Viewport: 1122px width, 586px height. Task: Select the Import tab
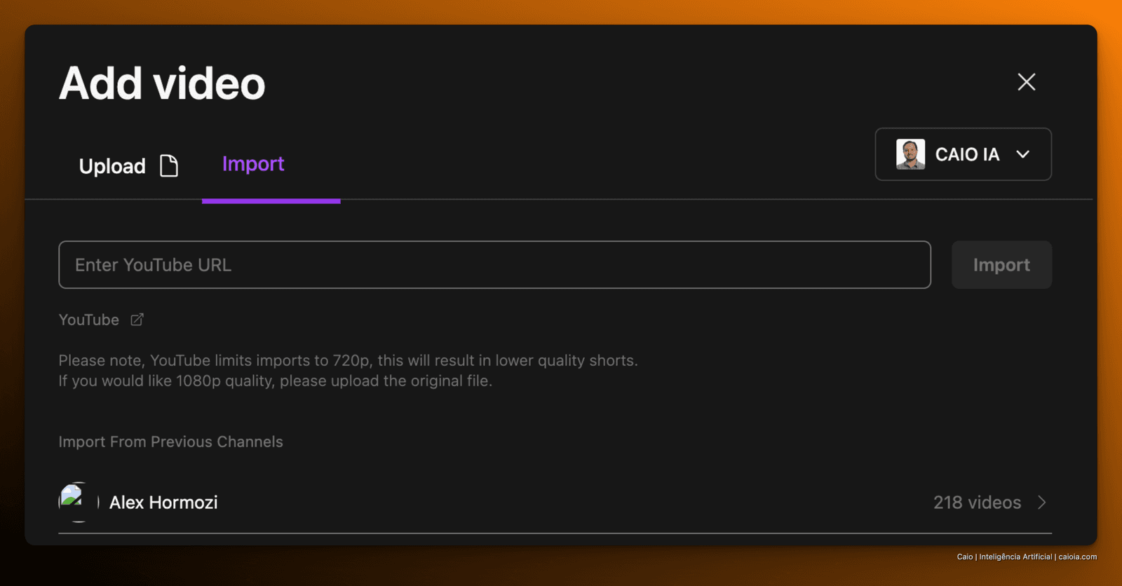253,164
